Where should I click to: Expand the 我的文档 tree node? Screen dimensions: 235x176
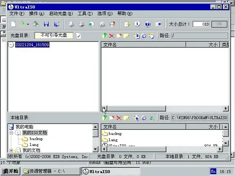click(11, 150)
